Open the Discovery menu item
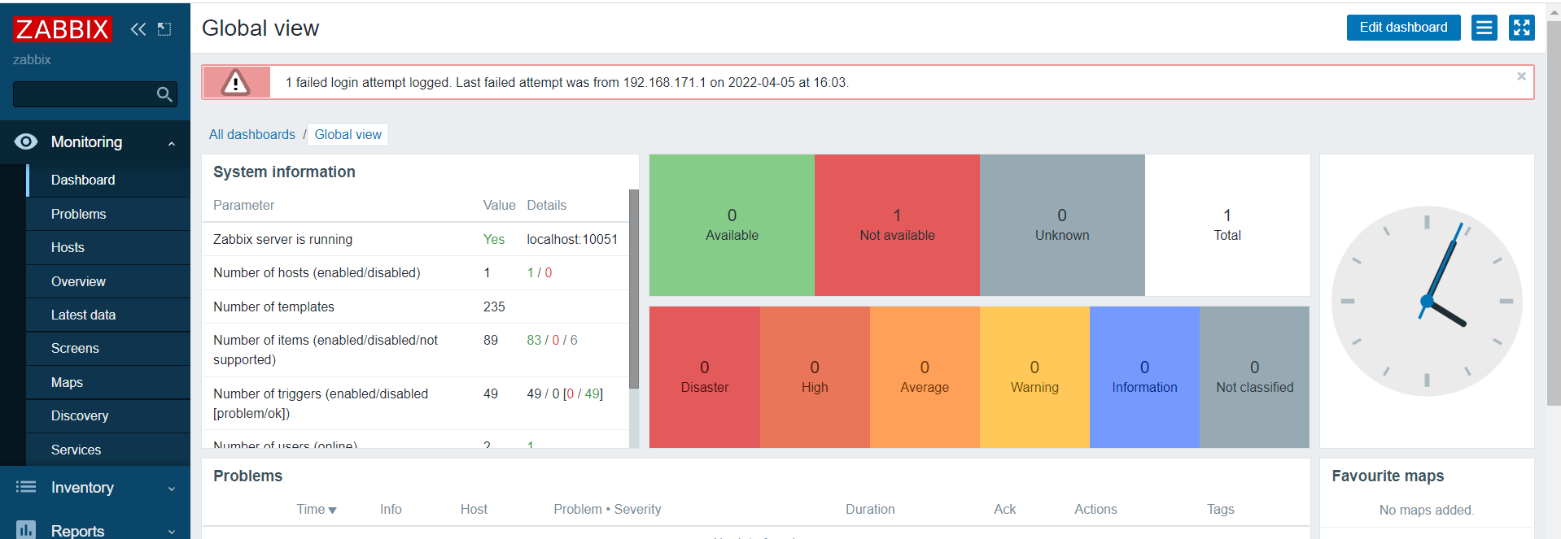This screenshot has height=539, width=1561. 109,415
